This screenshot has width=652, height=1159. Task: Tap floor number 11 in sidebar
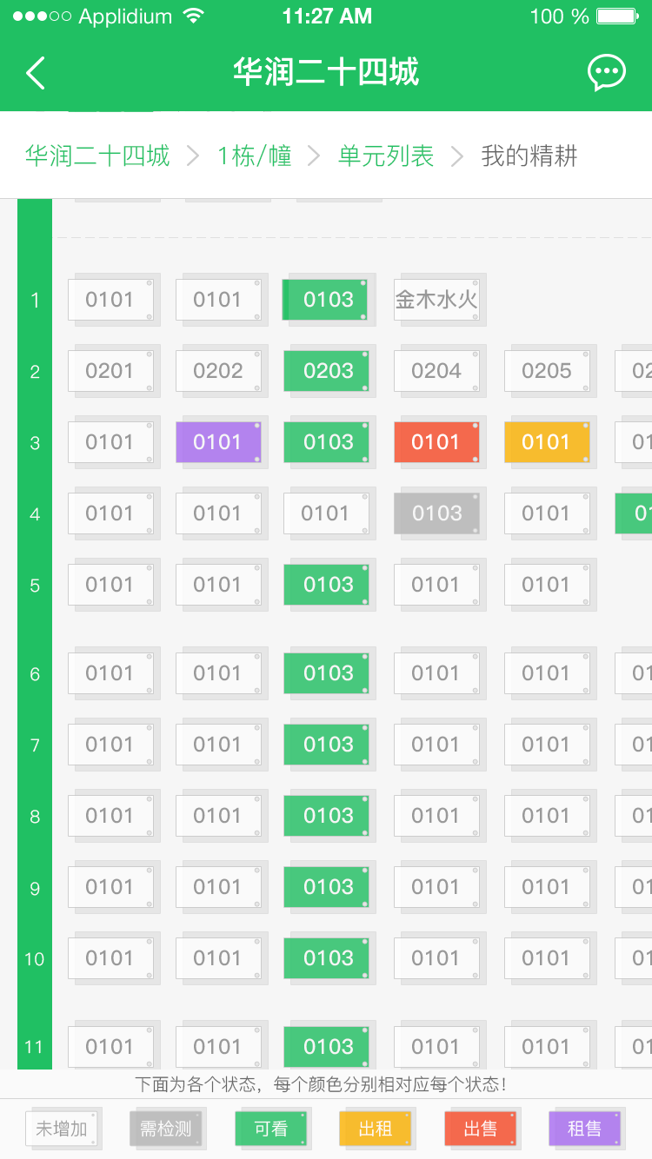click(x=35, y=1047)
